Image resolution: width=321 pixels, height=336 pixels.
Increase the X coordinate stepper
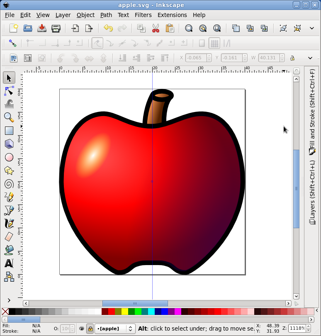209,56
